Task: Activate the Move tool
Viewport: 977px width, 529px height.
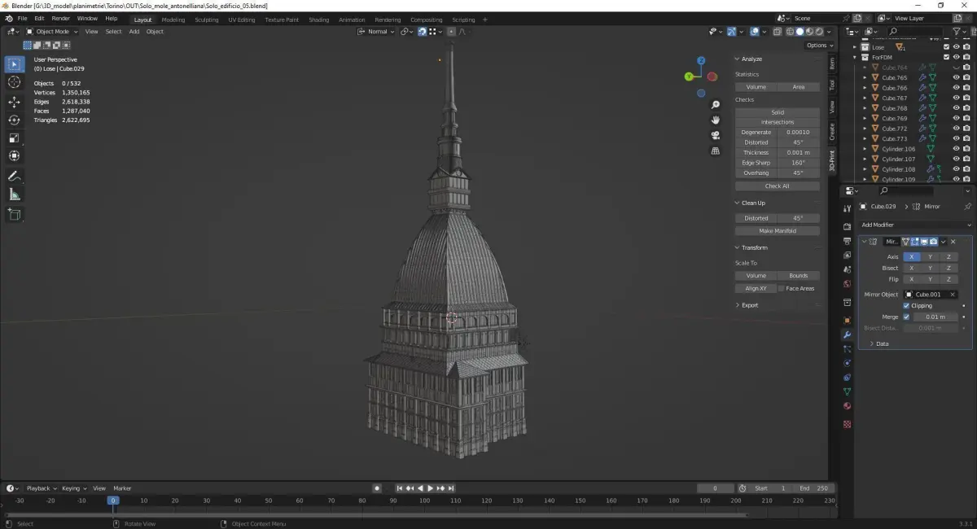Action: [15, 102]
